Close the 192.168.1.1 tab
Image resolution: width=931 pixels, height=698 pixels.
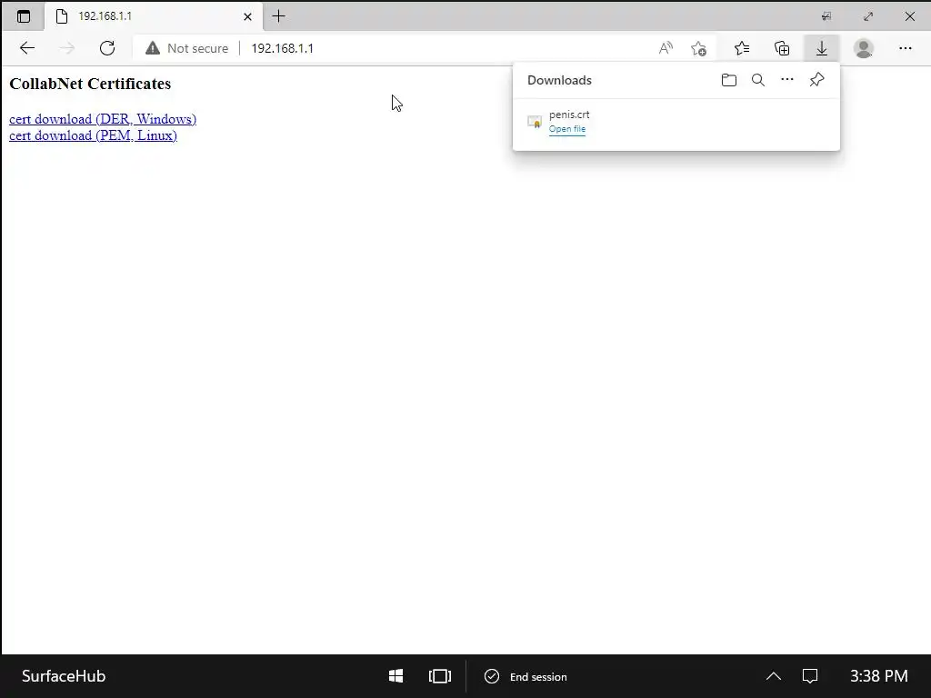point(247,16)
